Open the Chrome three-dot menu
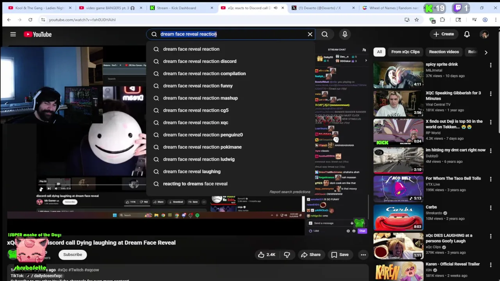Image resolution: width=500 pixels, height=281 pixels. coord(495,20)
